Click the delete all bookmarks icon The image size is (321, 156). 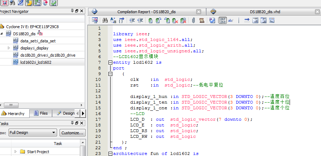[183, 20]
